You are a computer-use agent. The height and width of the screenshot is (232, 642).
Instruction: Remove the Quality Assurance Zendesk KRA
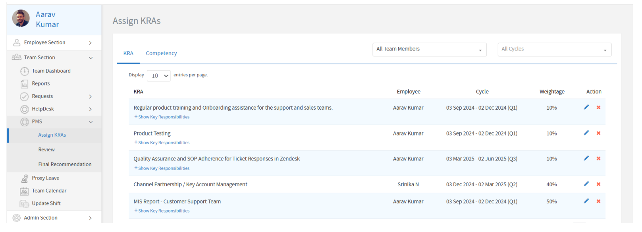click(598, 159)
